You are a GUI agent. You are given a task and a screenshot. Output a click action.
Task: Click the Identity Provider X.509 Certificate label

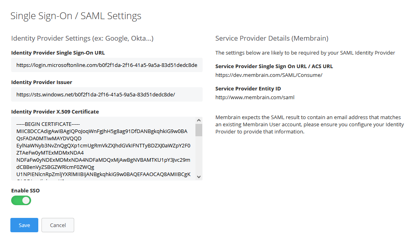pyautogui.click(x=55, y=112)
